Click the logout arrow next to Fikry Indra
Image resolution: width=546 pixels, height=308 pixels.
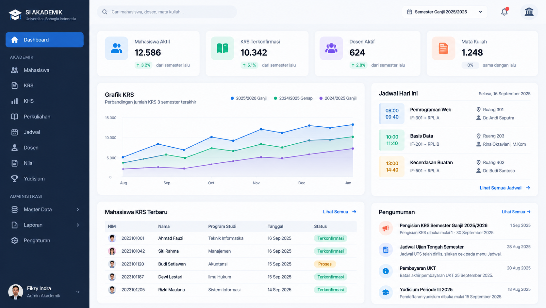point(78,292)
